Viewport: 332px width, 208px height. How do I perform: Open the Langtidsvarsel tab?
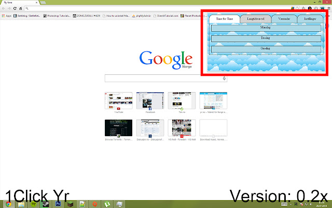click(256, 19)
